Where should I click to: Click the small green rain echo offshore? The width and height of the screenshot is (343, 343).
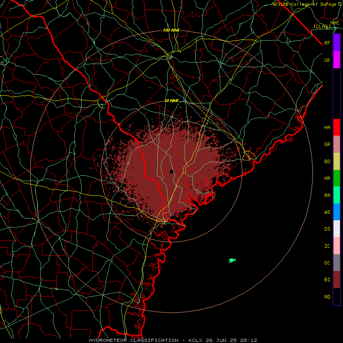232,260
